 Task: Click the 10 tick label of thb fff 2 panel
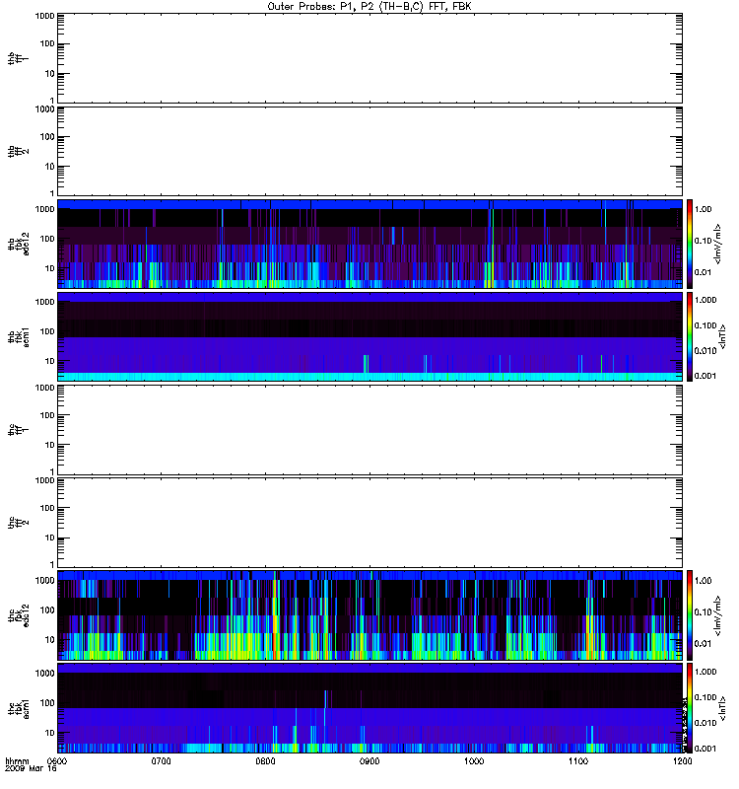(50, 167)
